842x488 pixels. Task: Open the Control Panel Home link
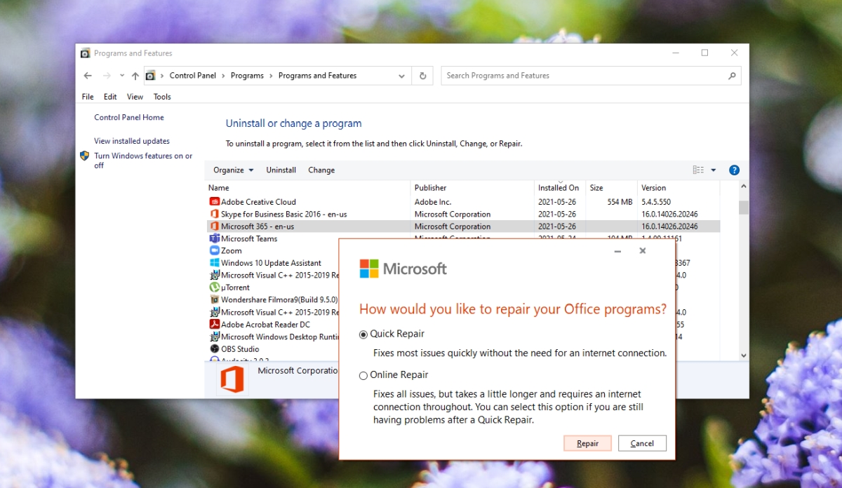click(x=129, y=118)
